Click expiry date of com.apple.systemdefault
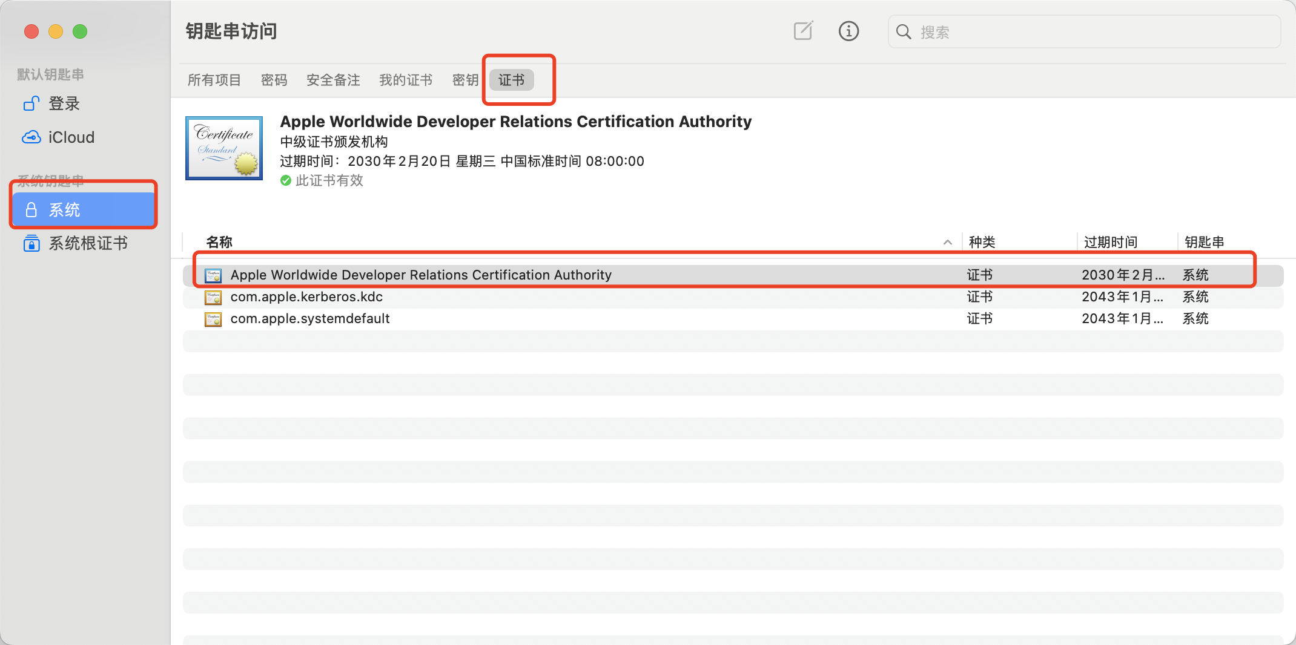Viewport: 1296px width, 645px height. click(1123, 319)
